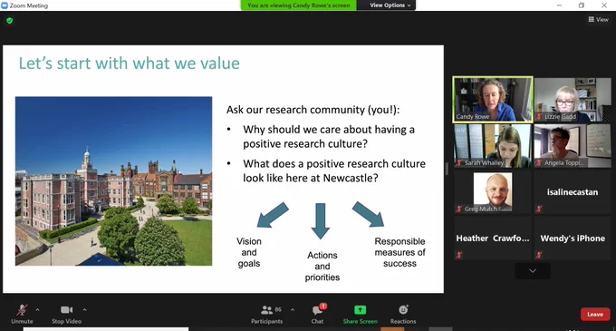Click muted mic icon on Wendy's iPhone tile

(x=539, y=255)
